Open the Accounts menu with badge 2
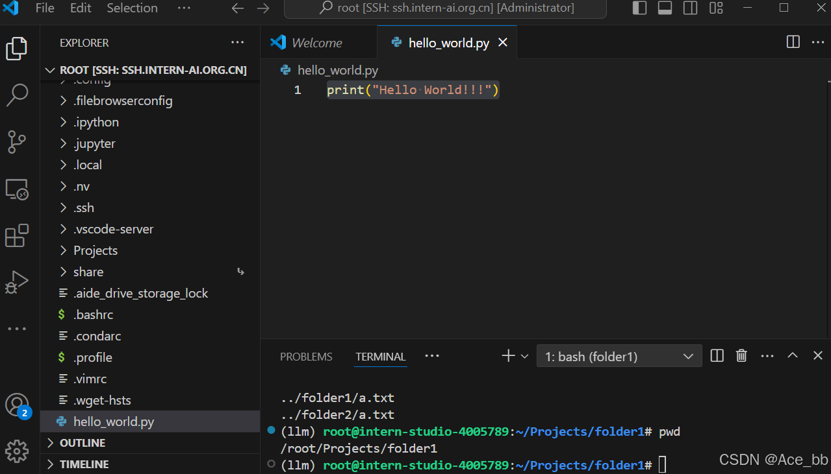This screenshot has height=474, width=831. (x=17, y=405)
